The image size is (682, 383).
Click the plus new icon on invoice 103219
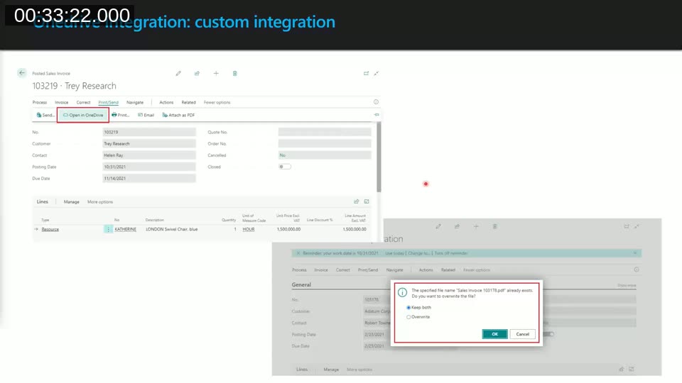click(216, 73)
